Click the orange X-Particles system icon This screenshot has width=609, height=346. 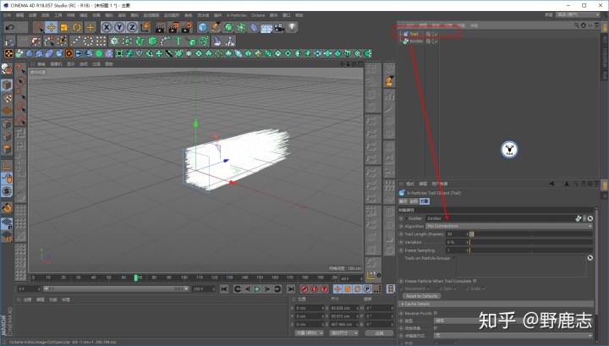click(8, 53)
